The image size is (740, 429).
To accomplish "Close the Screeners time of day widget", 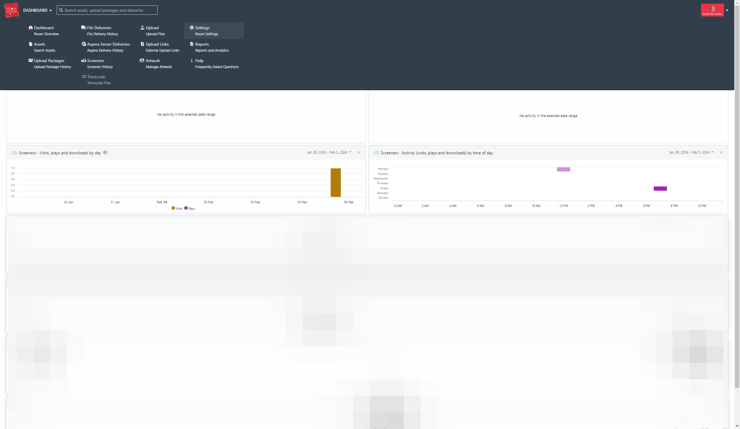I will point(721,152).
